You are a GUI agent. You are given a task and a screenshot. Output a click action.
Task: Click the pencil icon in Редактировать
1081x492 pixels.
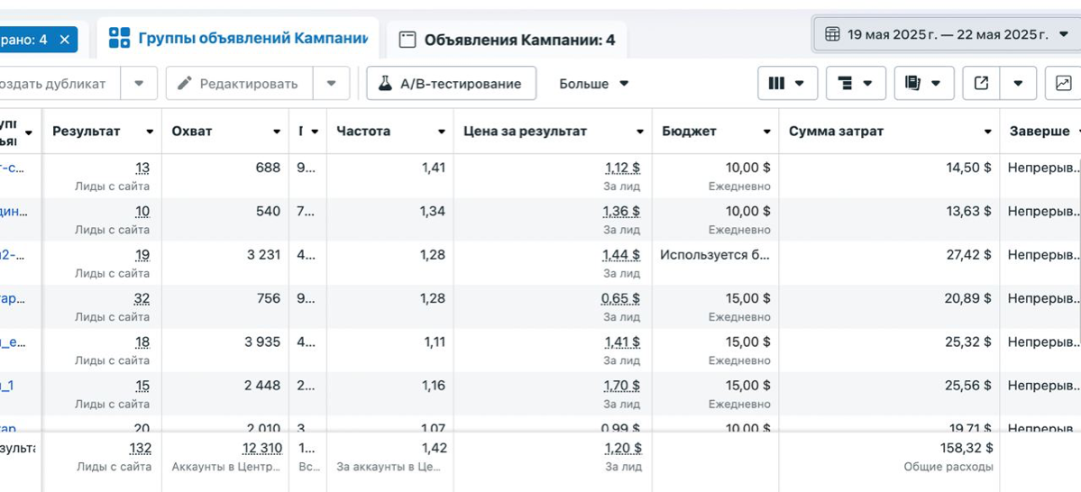pos(184,84)
